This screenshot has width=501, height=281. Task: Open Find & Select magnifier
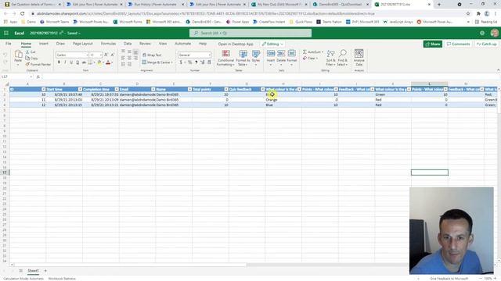coord(343,58)
